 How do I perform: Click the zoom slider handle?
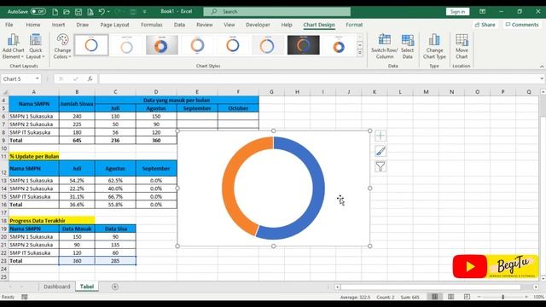502,297
